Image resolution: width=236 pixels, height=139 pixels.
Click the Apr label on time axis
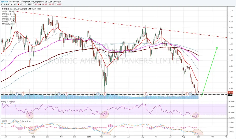coord(129,137)
